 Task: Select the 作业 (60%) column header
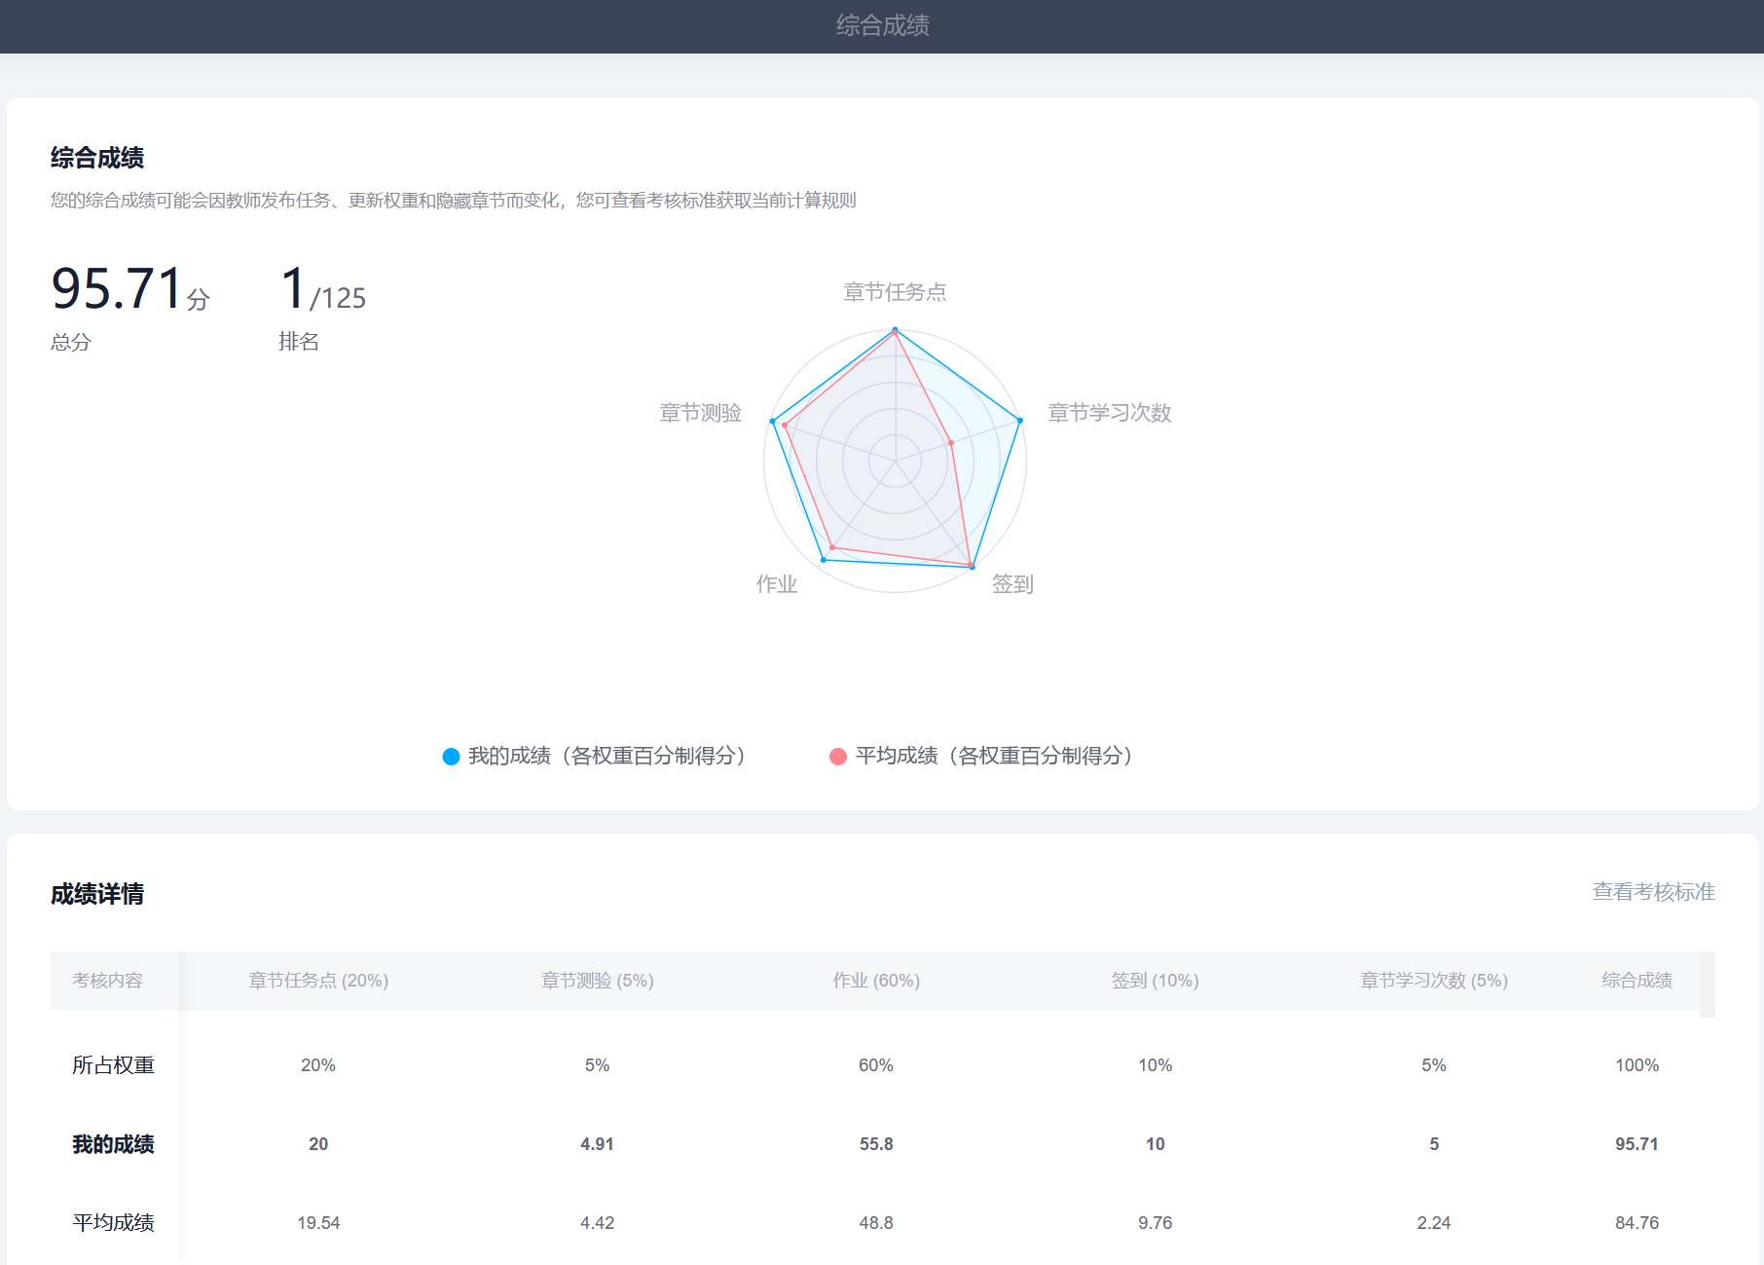(x=876, y=981)
